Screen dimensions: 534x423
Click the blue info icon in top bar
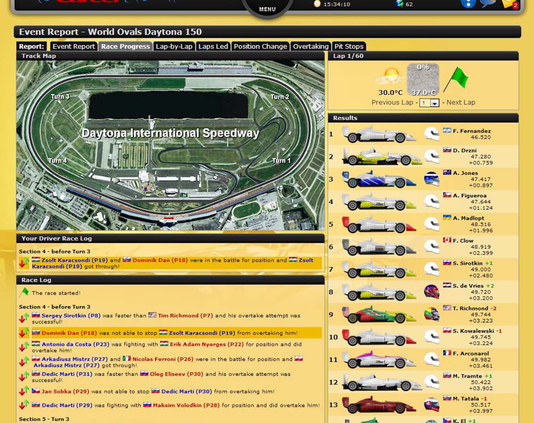(468, 4)
